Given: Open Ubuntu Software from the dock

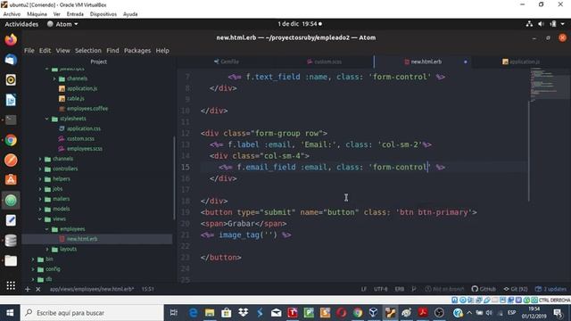Looking at the screenshot, I should coord(11,180).
